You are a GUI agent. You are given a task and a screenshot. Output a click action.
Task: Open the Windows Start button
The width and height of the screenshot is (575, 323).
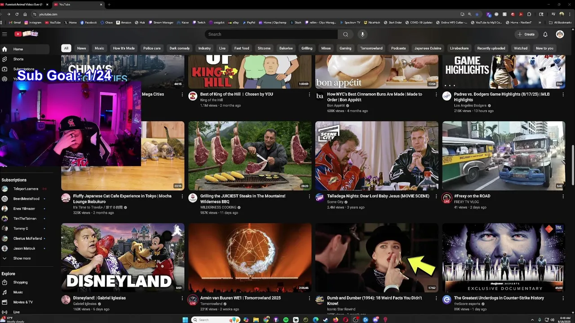[x=185, y=320]
